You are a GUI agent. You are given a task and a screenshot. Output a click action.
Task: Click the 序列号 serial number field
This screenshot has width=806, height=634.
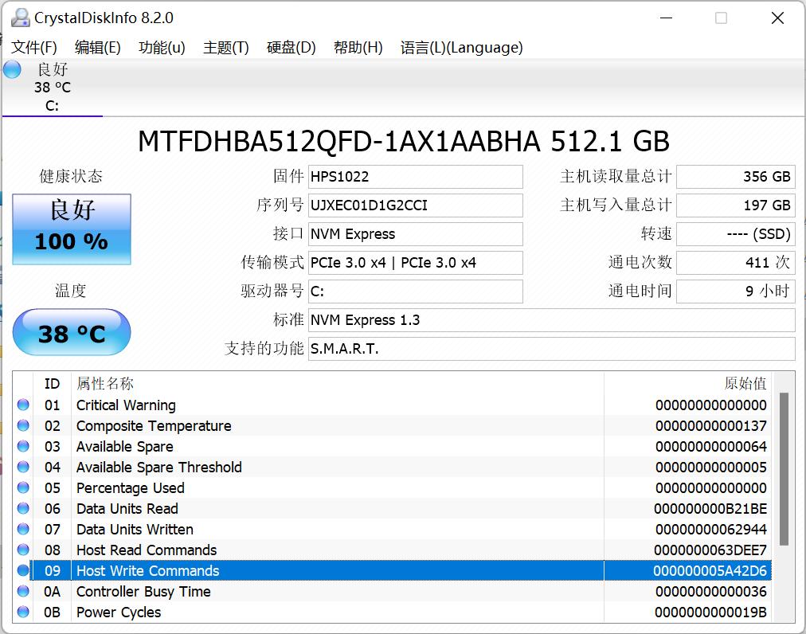pyautogui.click(x=415, y=205)
